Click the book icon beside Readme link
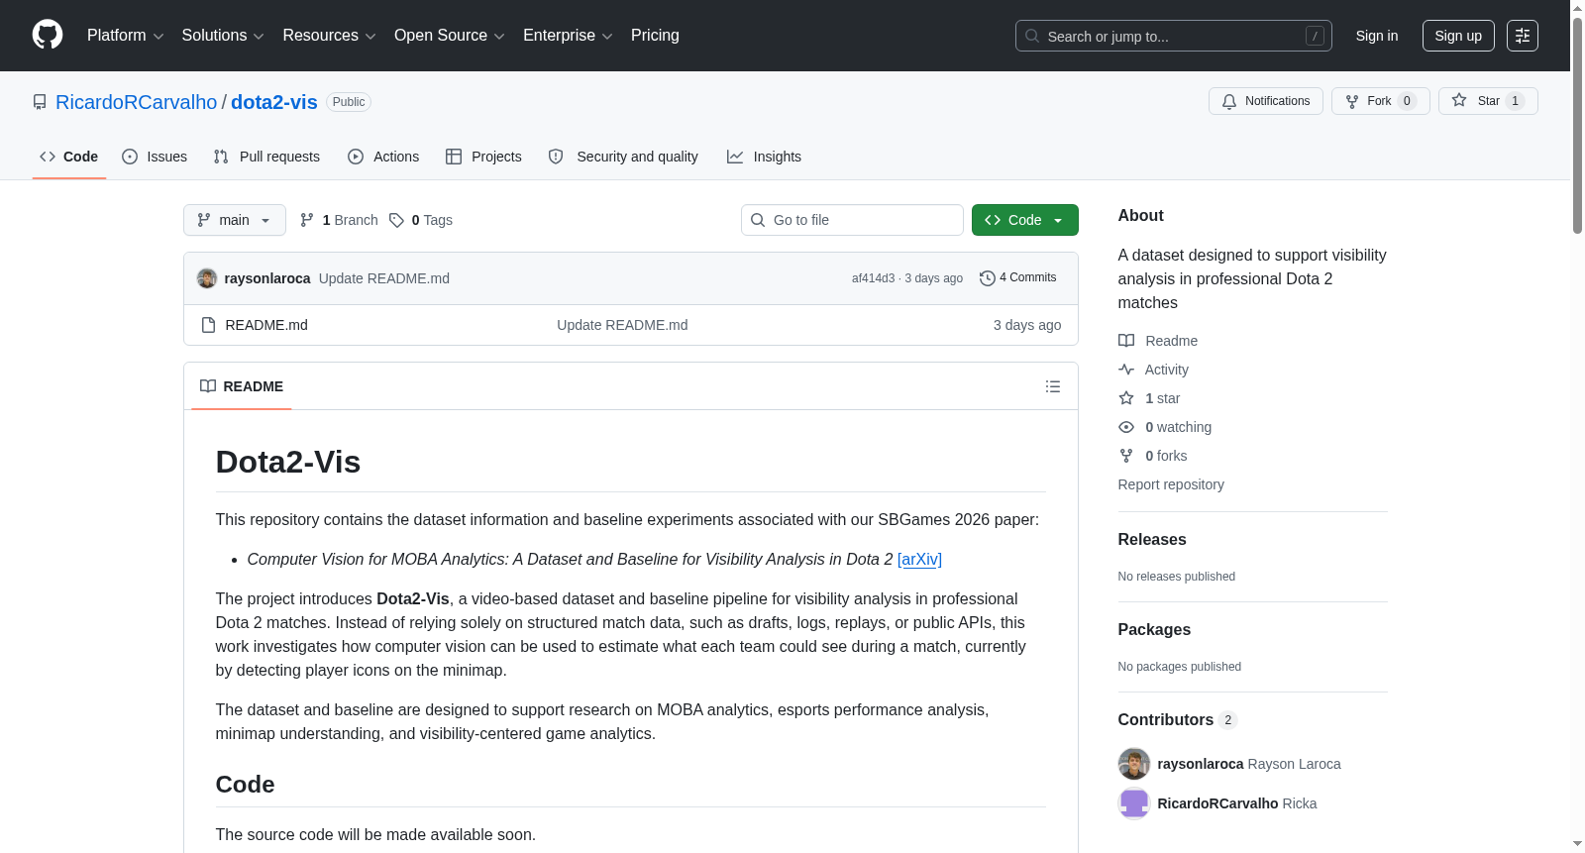 click(1126, 341)
